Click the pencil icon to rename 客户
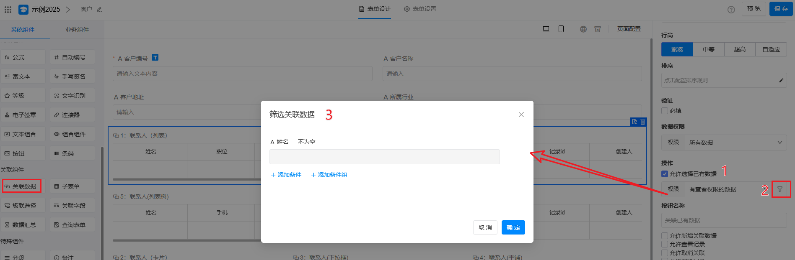 tap(99, 10)
